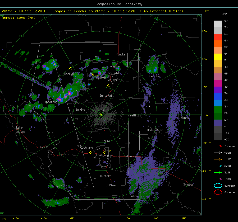238x222 pixels.
Task: Click the yellow diamond marker under Cochrane
Action: coord(90,153)
